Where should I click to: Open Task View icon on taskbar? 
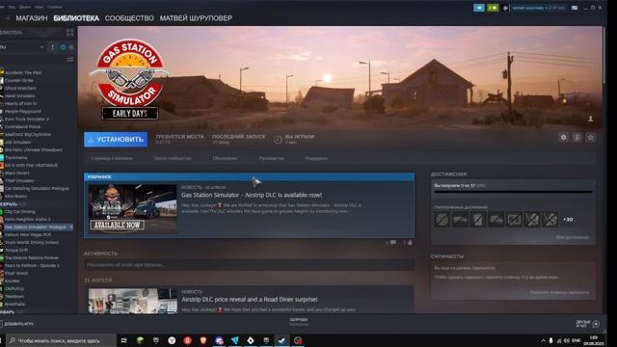(124, 340)
